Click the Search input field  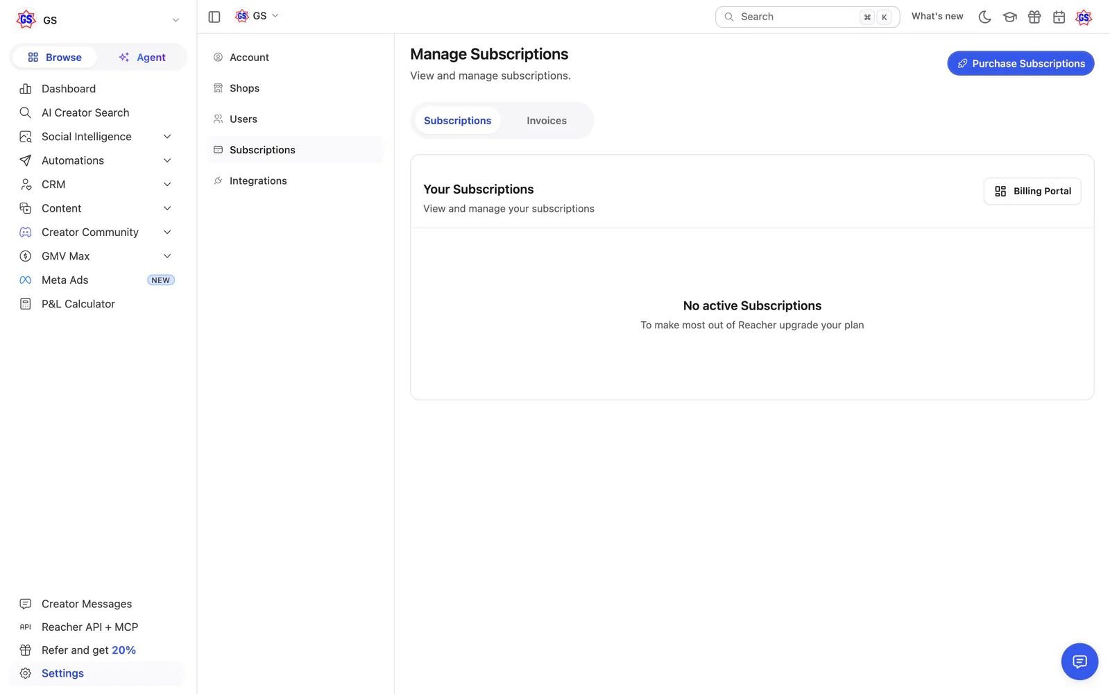pyautogui.click(x=808, y=17)
